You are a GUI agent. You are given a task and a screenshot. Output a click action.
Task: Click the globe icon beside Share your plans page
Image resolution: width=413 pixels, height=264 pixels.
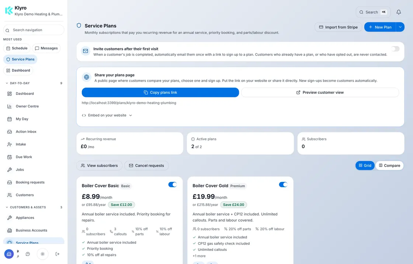click(86, 77)
